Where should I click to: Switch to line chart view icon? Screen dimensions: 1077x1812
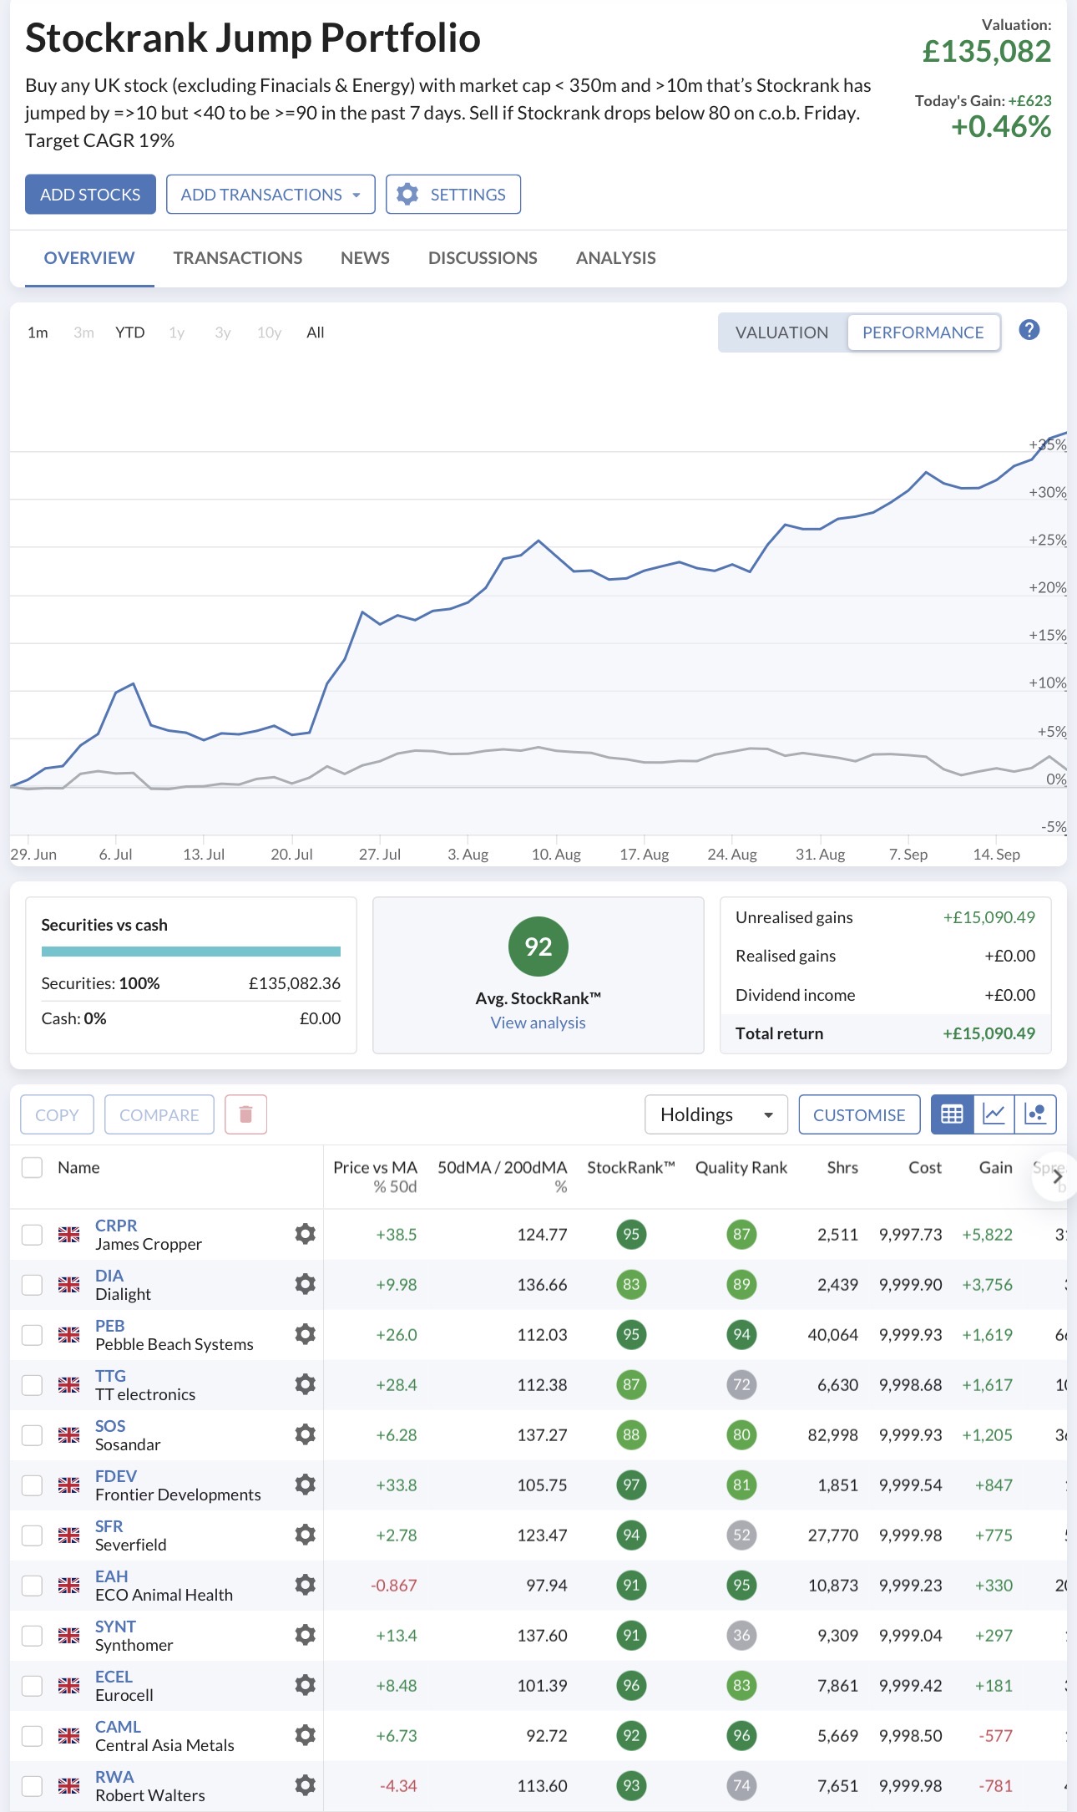(994, 1114)
